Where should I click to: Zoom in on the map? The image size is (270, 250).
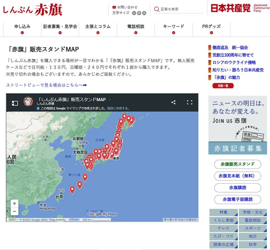(14, 203)
